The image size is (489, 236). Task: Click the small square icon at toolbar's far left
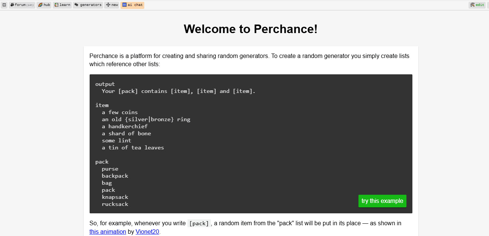pyautogui.click(x=4, y=4)
